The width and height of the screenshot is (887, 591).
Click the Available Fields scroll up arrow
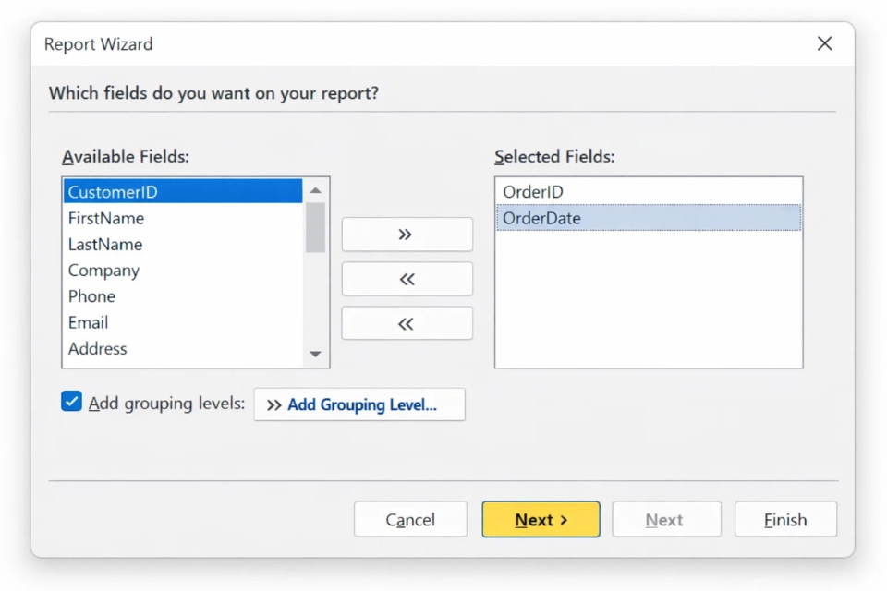click(315, 191)
